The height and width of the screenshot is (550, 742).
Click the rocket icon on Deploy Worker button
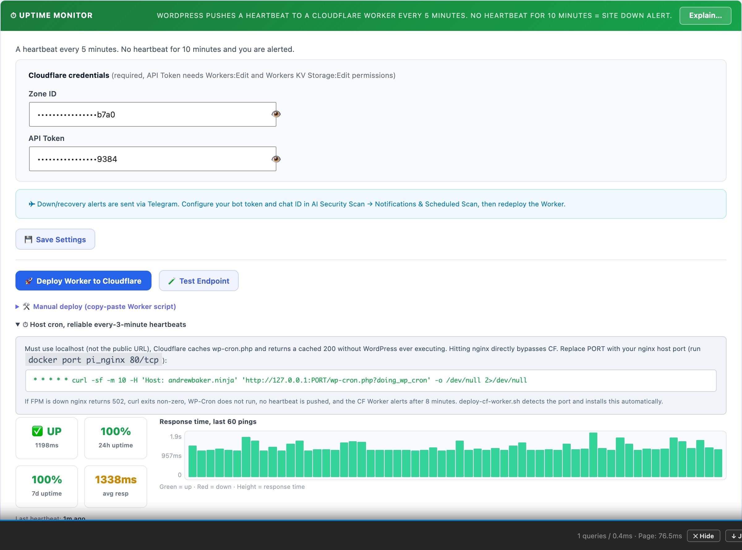(29, 281)
